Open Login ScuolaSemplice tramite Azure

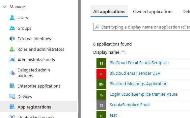tap(143, 94)
